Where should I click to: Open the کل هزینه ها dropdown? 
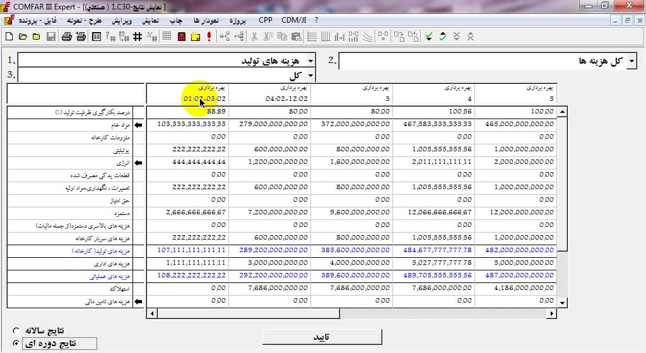coord(631,61)
